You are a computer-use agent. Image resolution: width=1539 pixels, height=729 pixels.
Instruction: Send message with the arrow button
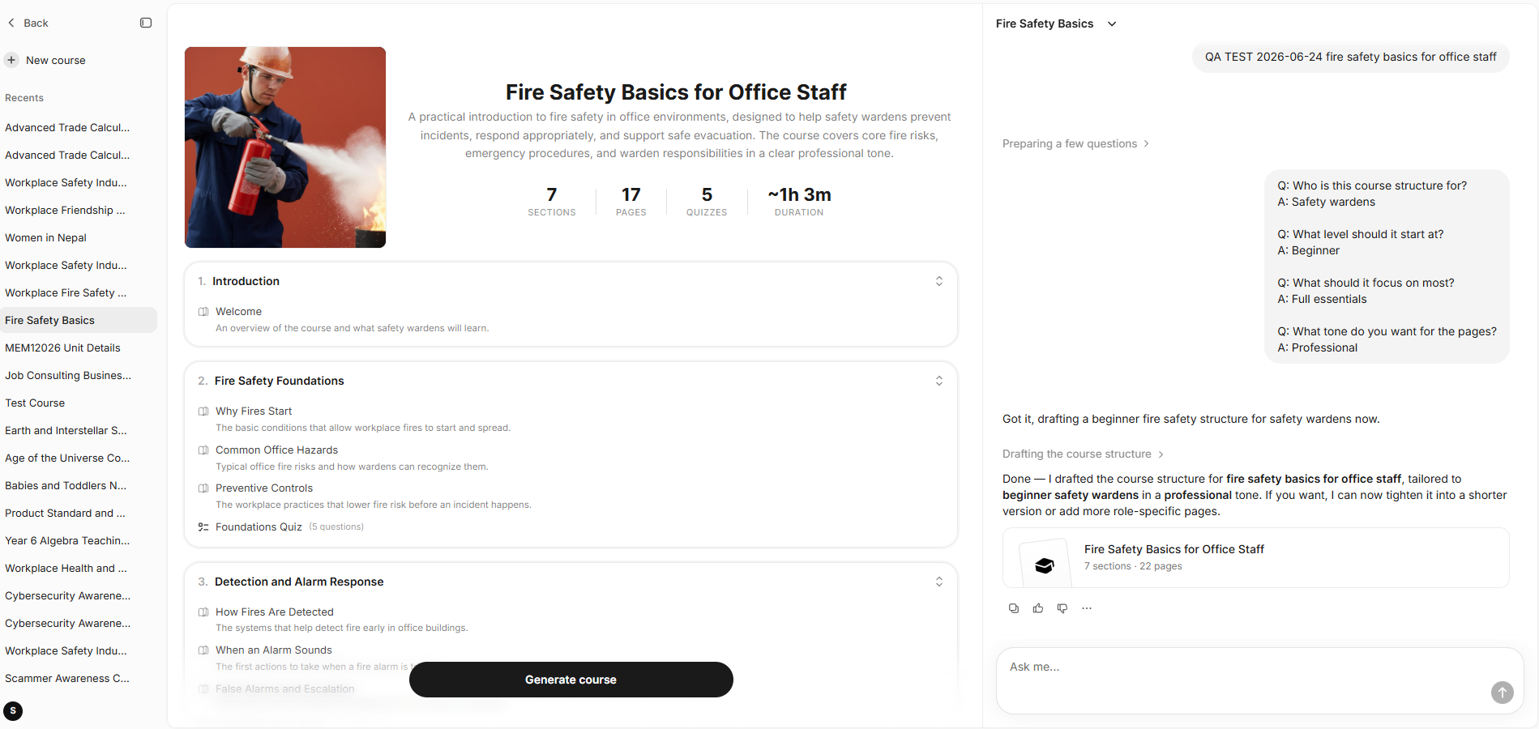tap(1502, 692)
